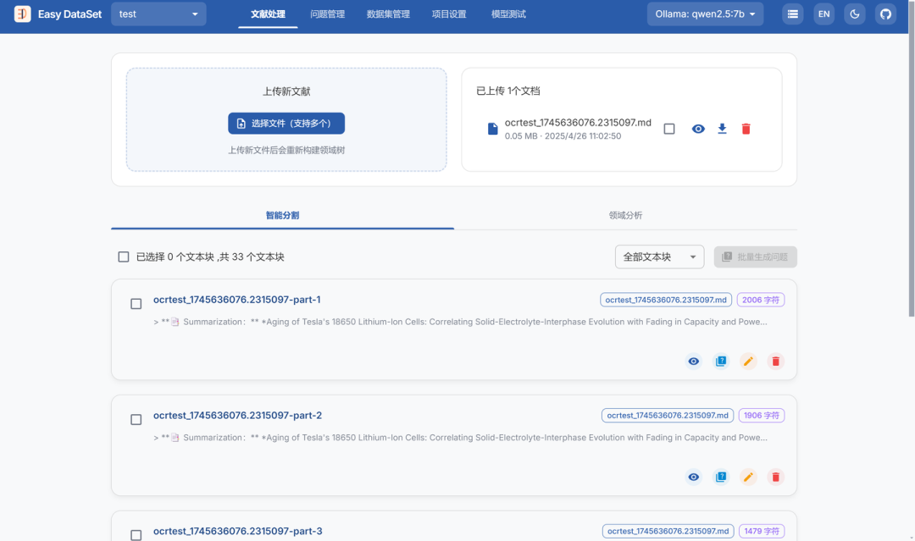This screenshot has width=915, height=541.
Task: Edit part-1 text block with pencil icon
Action: click(x=748, y=362)
